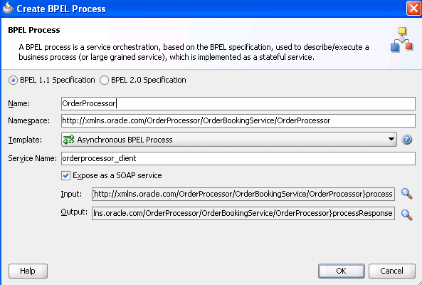The image size is (422, 285).
Task: Click the dialog title bar app icon
Action: pos(8,8)
